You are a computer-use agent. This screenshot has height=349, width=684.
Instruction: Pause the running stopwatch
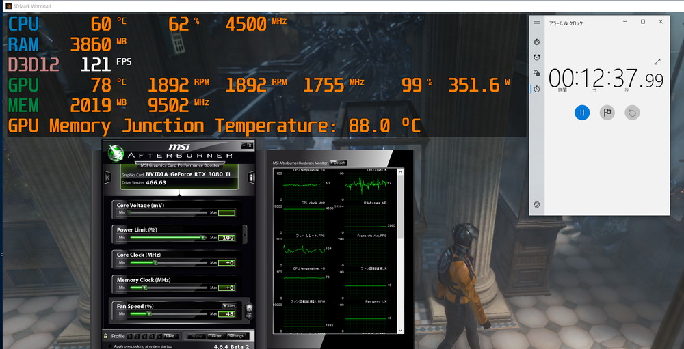[x=582, y=113]
